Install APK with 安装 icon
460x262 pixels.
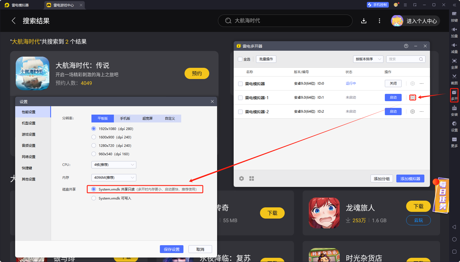point(454,111)
